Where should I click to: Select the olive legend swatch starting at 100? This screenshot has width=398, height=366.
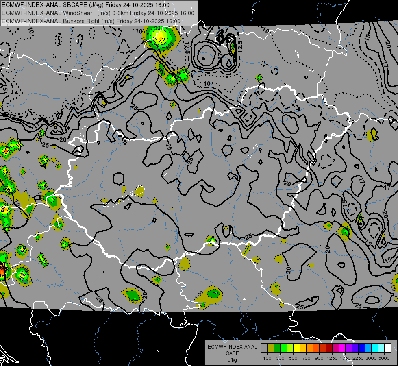point(271,348)
